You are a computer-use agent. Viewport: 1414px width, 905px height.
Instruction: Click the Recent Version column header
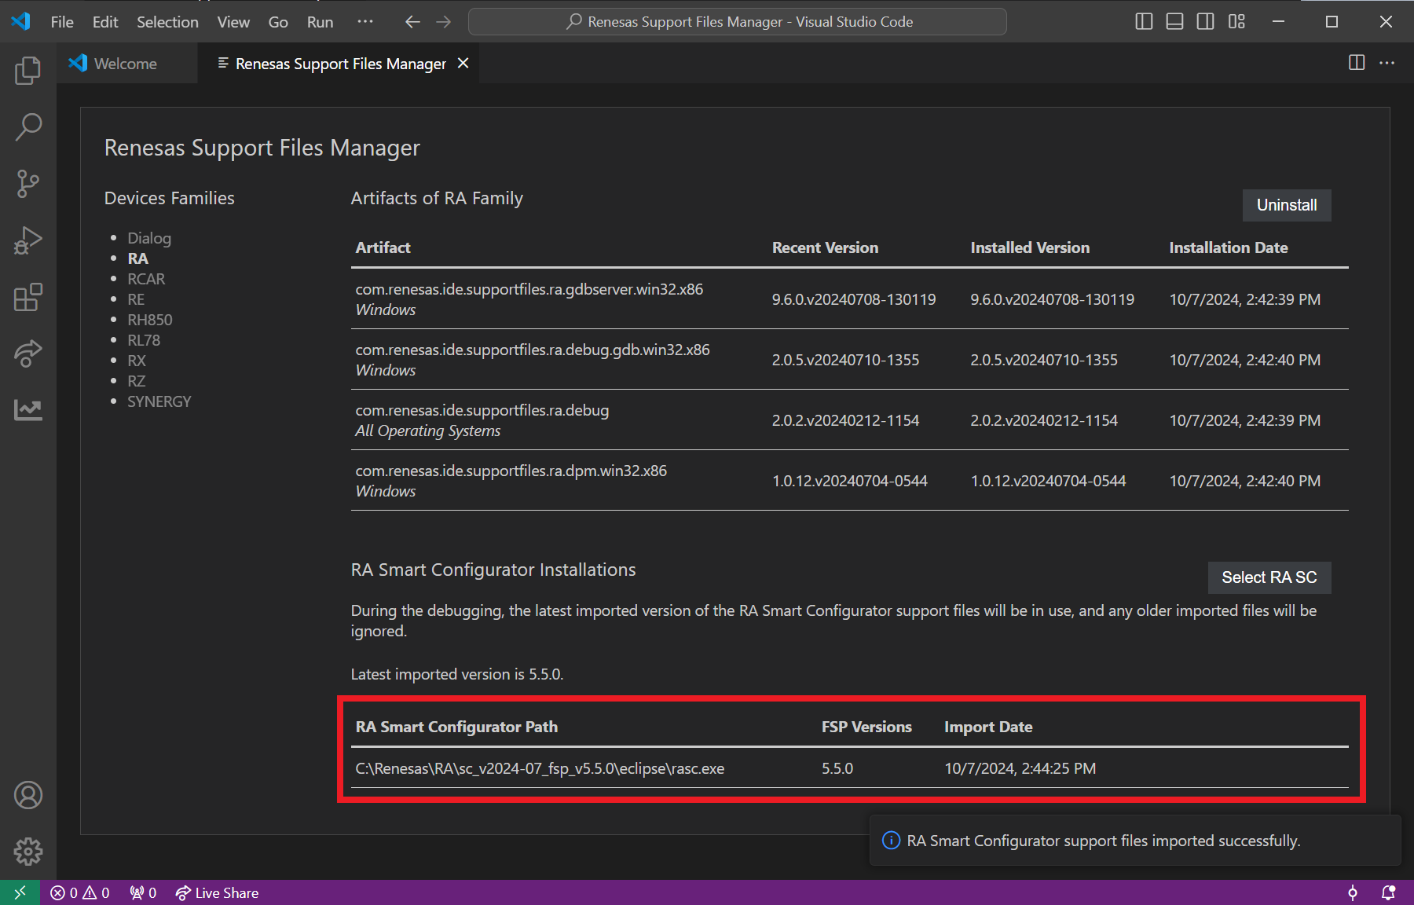826,247
